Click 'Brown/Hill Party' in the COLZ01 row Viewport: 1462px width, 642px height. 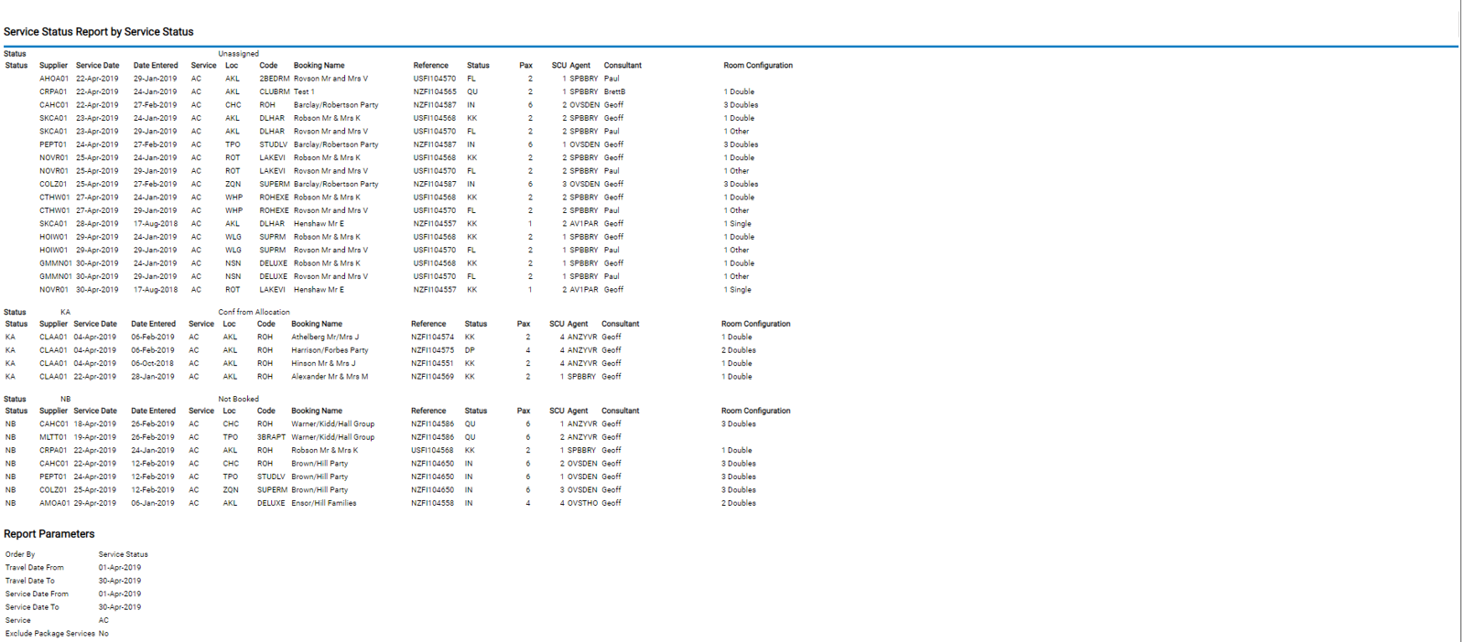point(319,490)
